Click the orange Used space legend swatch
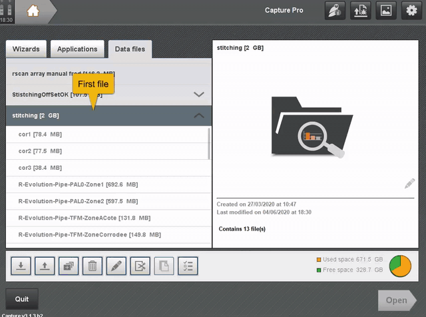This screenshot has height=317, width=426. coord(319,260)
